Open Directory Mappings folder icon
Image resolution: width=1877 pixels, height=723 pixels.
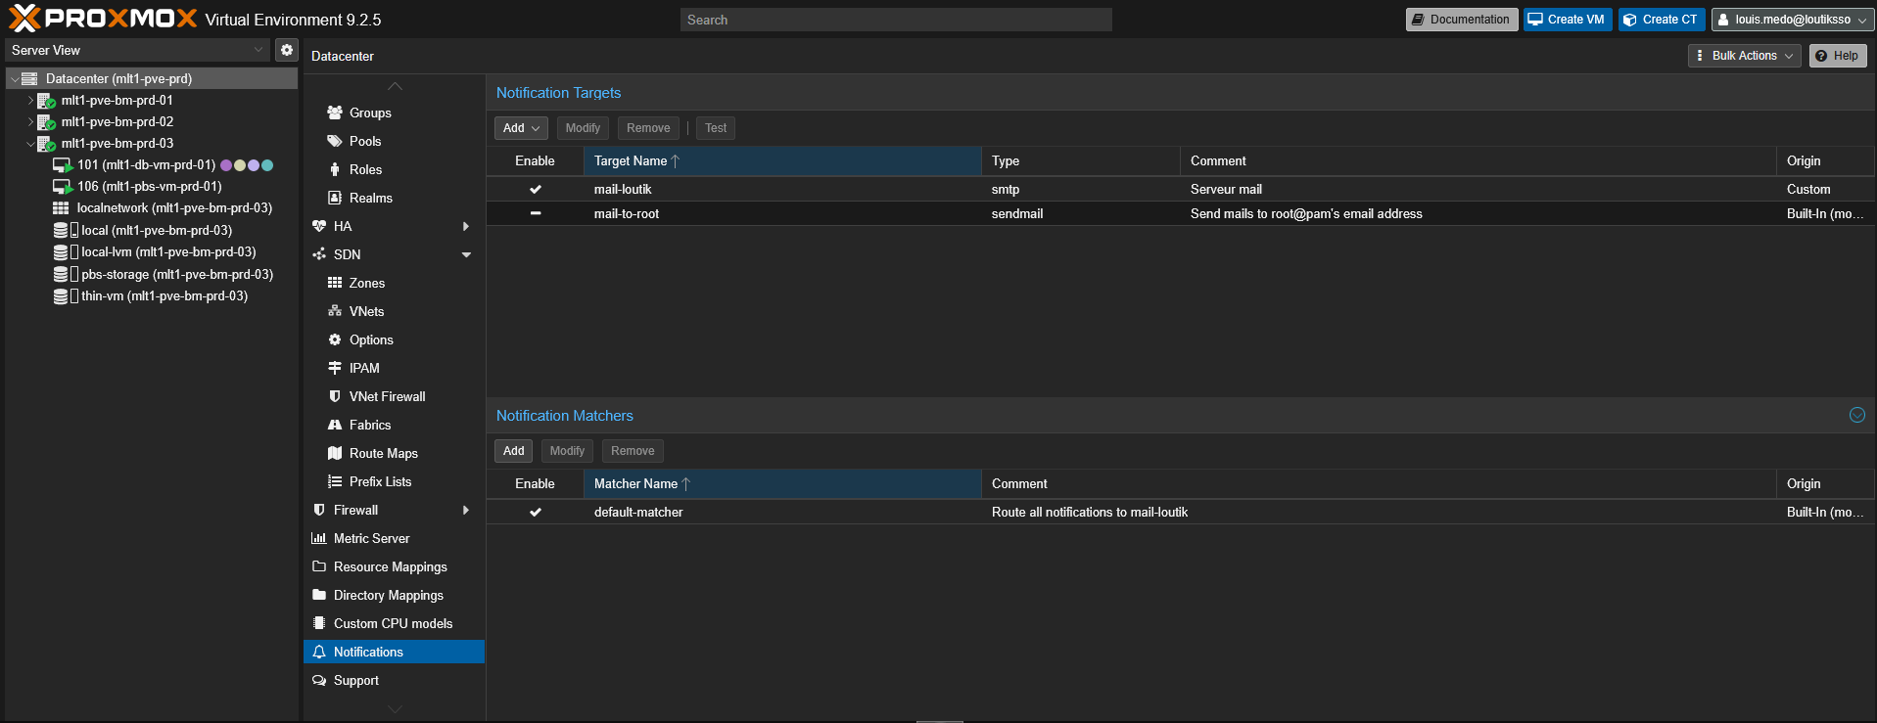(319, 595)
